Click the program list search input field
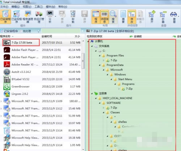The image size is (181, 151). pyautogui.click(x=61, y=31)
